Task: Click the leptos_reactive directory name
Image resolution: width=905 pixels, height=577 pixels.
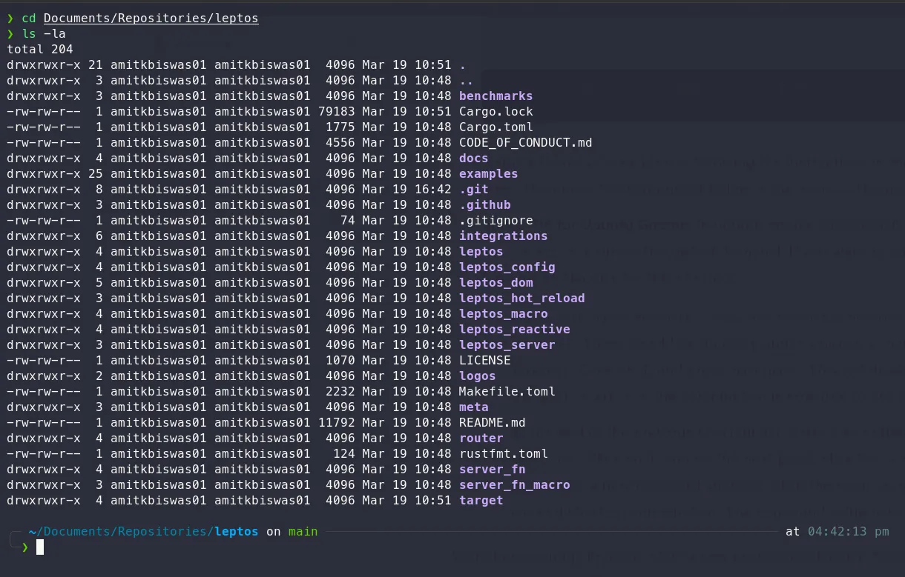Action: [x=514, y=329]
